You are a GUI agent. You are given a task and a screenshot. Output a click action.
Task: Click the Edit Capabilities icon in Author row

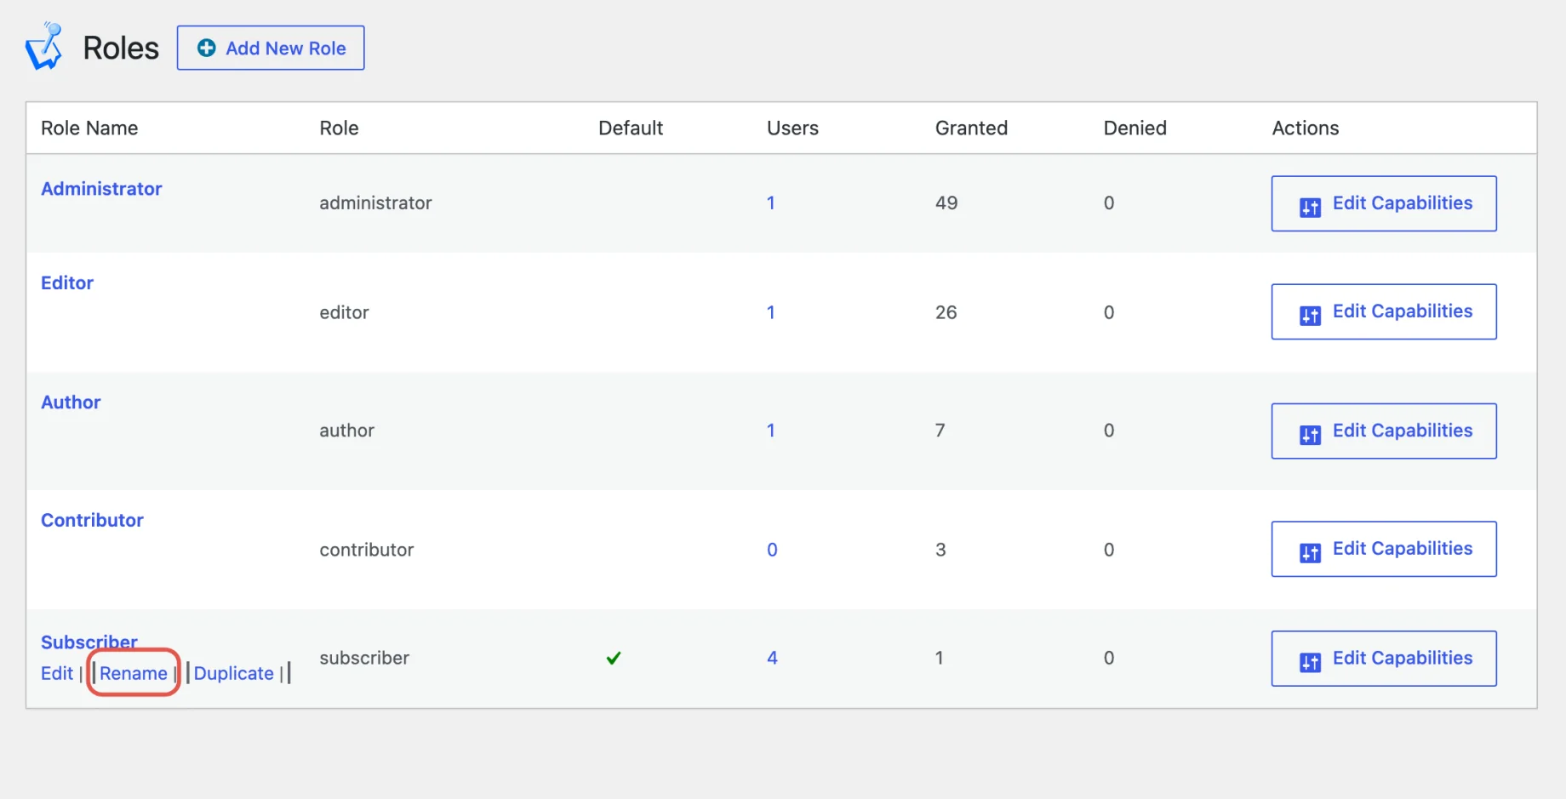(1310, 434)
